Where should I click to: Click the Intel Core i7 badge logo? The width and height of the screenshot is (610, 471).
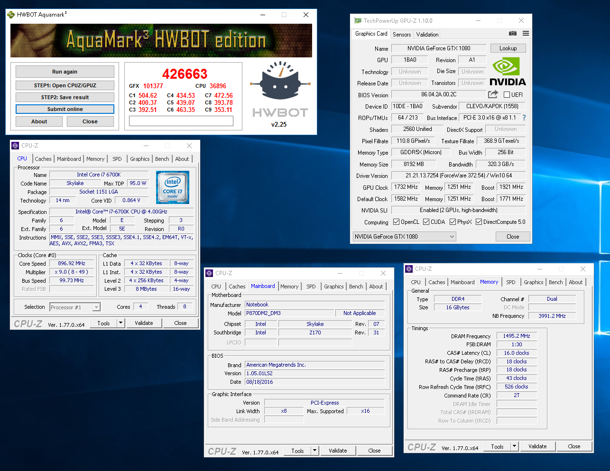click(x=173, y=187)
